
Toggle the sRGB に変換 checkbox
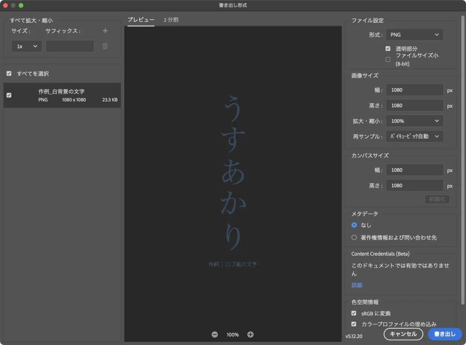[x=354, y=313]
